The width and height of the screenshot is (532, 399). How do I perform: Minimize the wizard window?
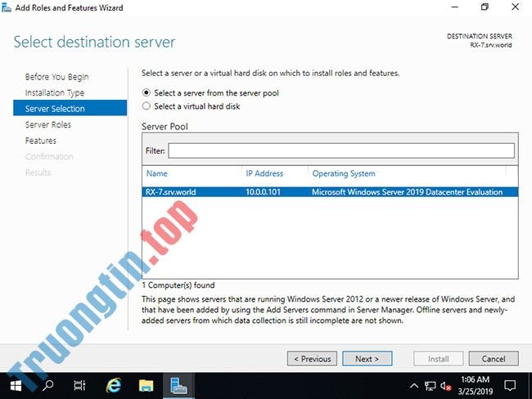[x=455, y=7]
